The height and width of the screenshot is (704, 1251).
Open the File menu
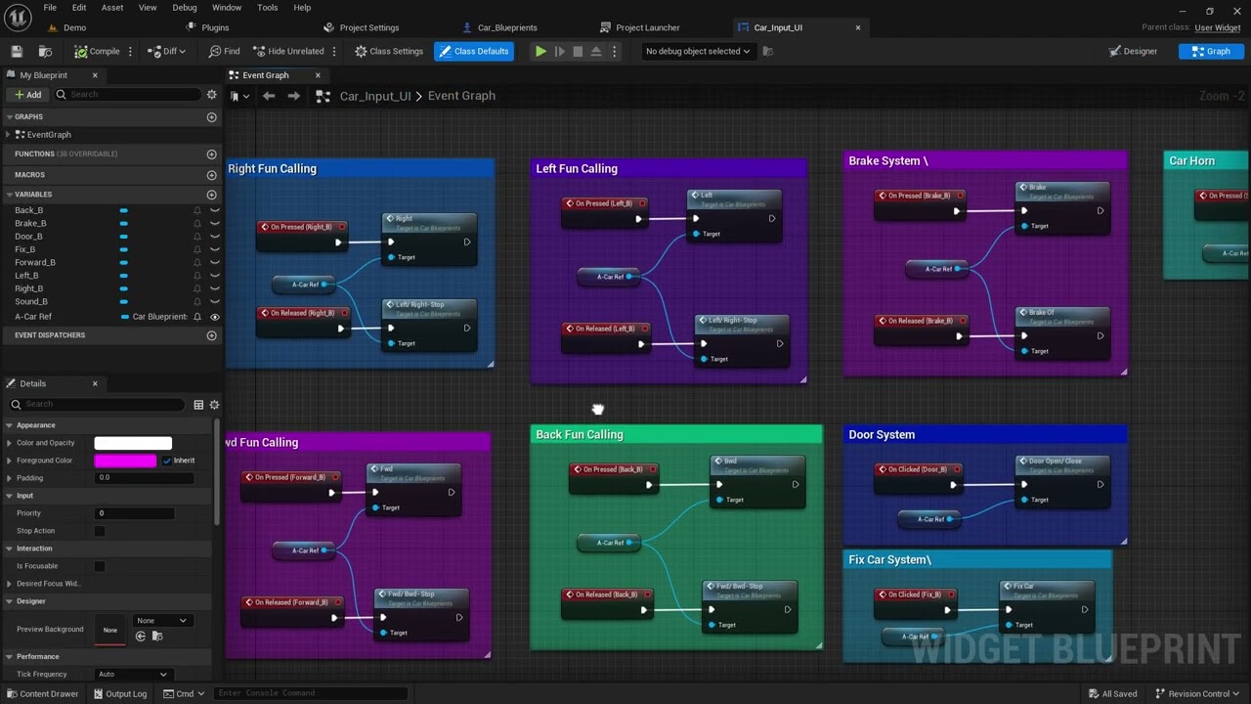50,8
